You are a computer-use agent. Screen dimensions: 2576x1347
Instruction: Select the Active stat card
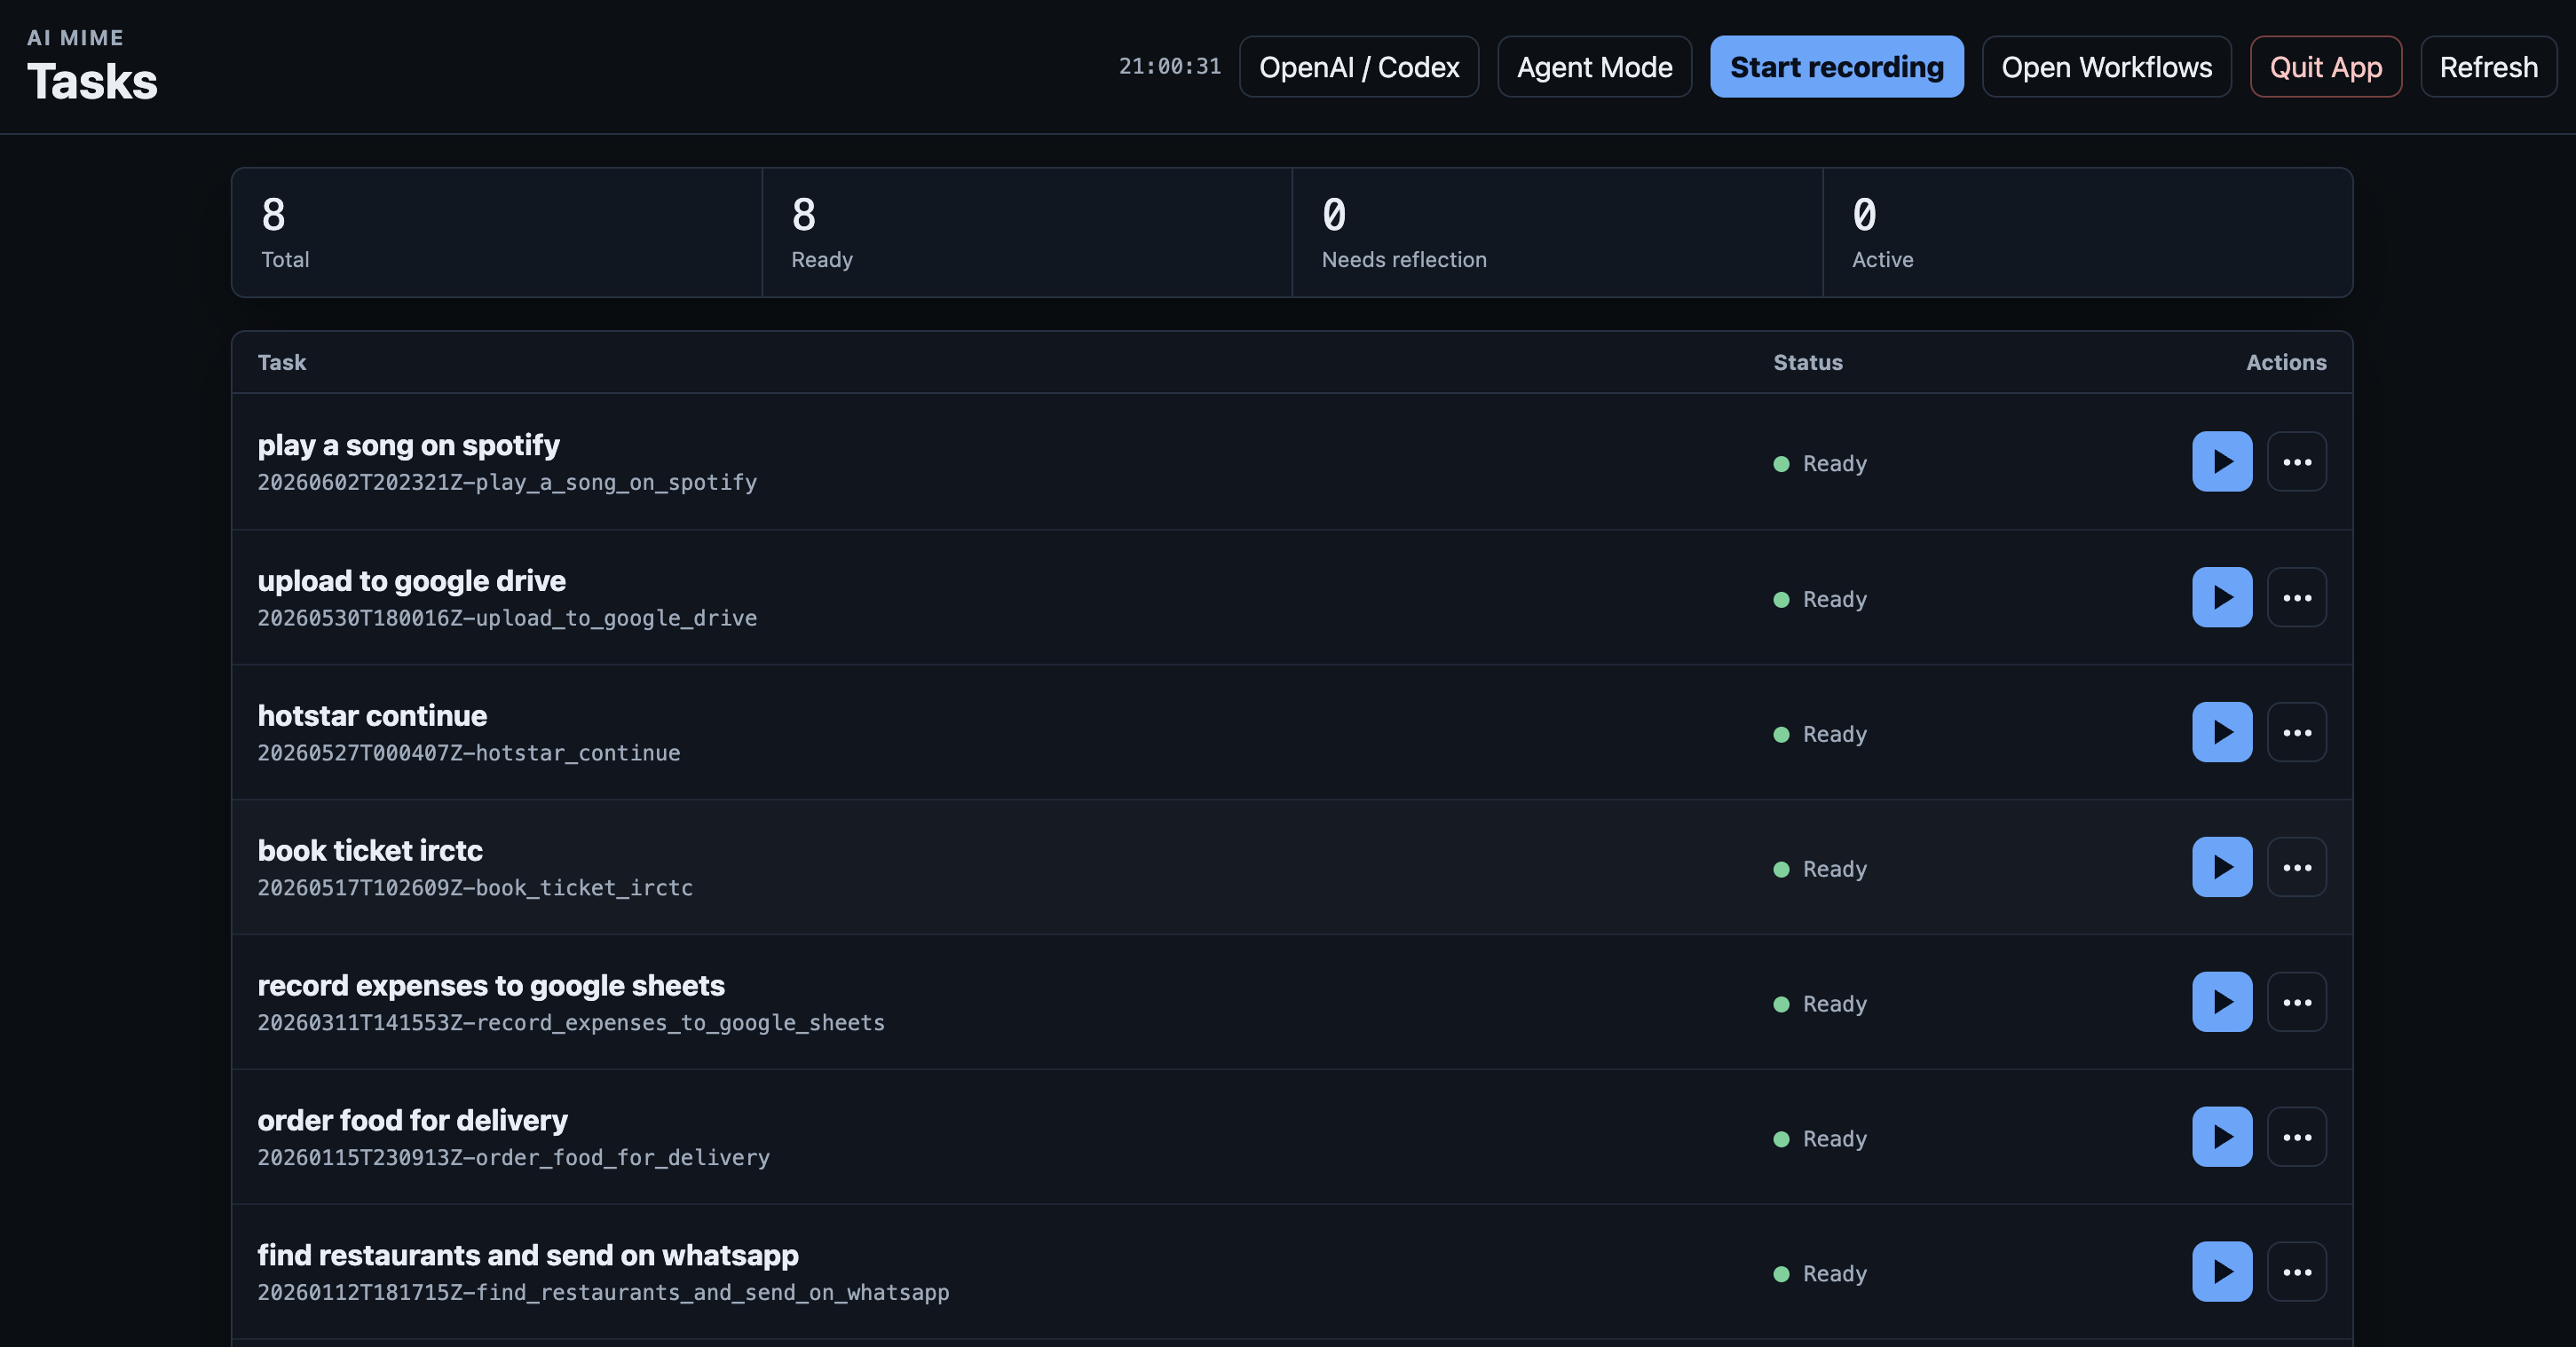(2087, 232)
